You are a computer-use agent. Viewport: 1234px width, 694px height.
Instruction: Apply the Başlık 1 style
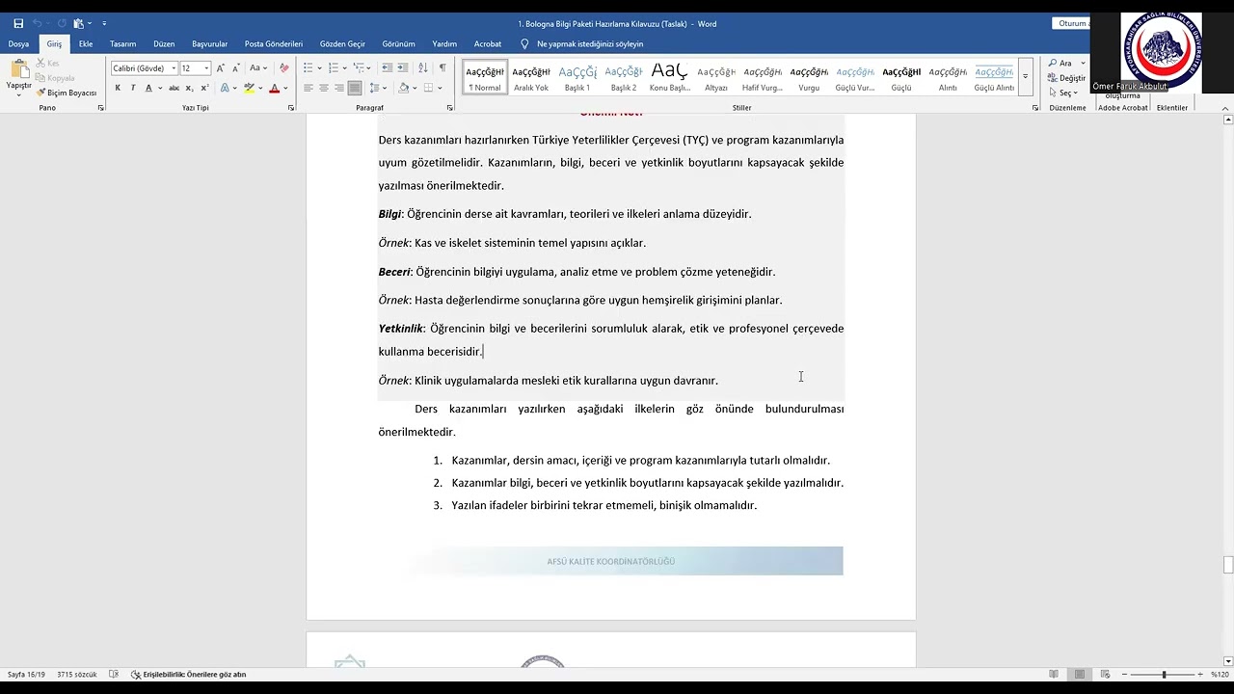577,78
